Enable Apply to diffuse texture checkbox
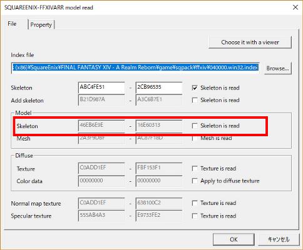The height and width of the screenshot is (250, 303). [195, 181]
